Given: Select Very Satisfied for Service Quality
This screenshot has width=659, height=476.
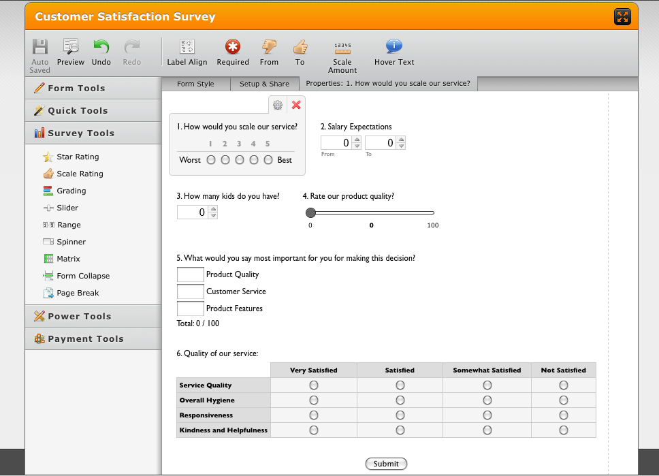Looking at the screenshot, I should 314,385.
